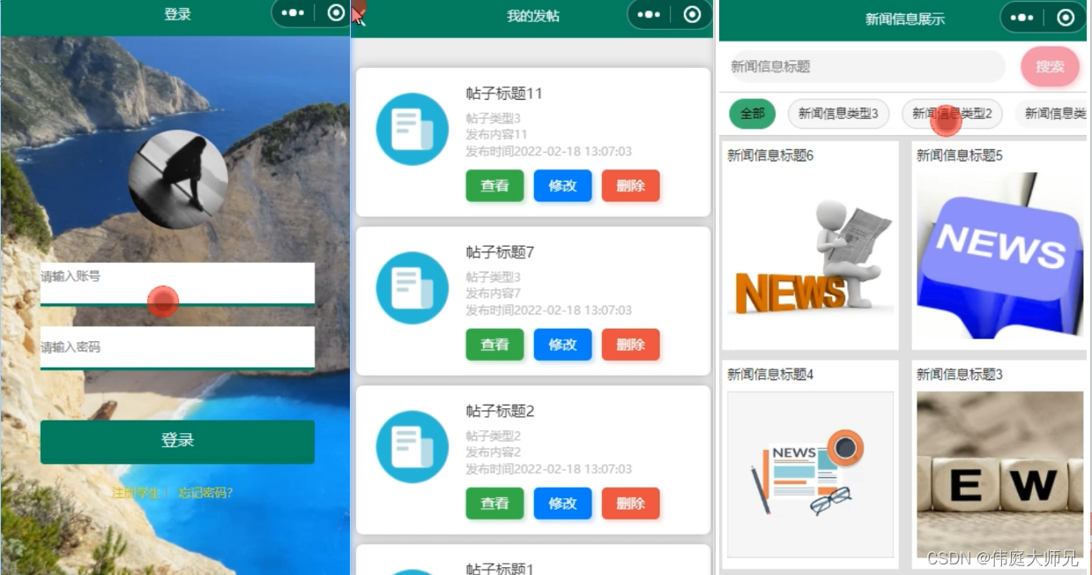Open the three-dot menu in the 新闻信息展示 header
The height and width of the screenshot is (575, 1092).
point(1021,17)
